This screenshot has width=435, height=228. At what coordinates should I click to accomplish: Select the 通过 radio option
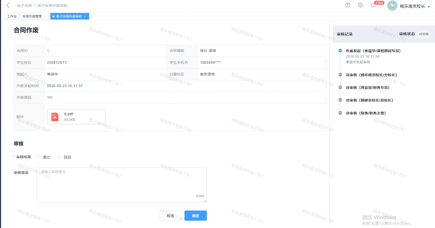pyautogui.click(x=38, y=157)
